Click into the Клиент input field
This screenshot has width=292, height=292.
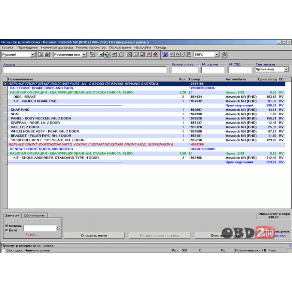pyautogui.click(x=85, y=70)
